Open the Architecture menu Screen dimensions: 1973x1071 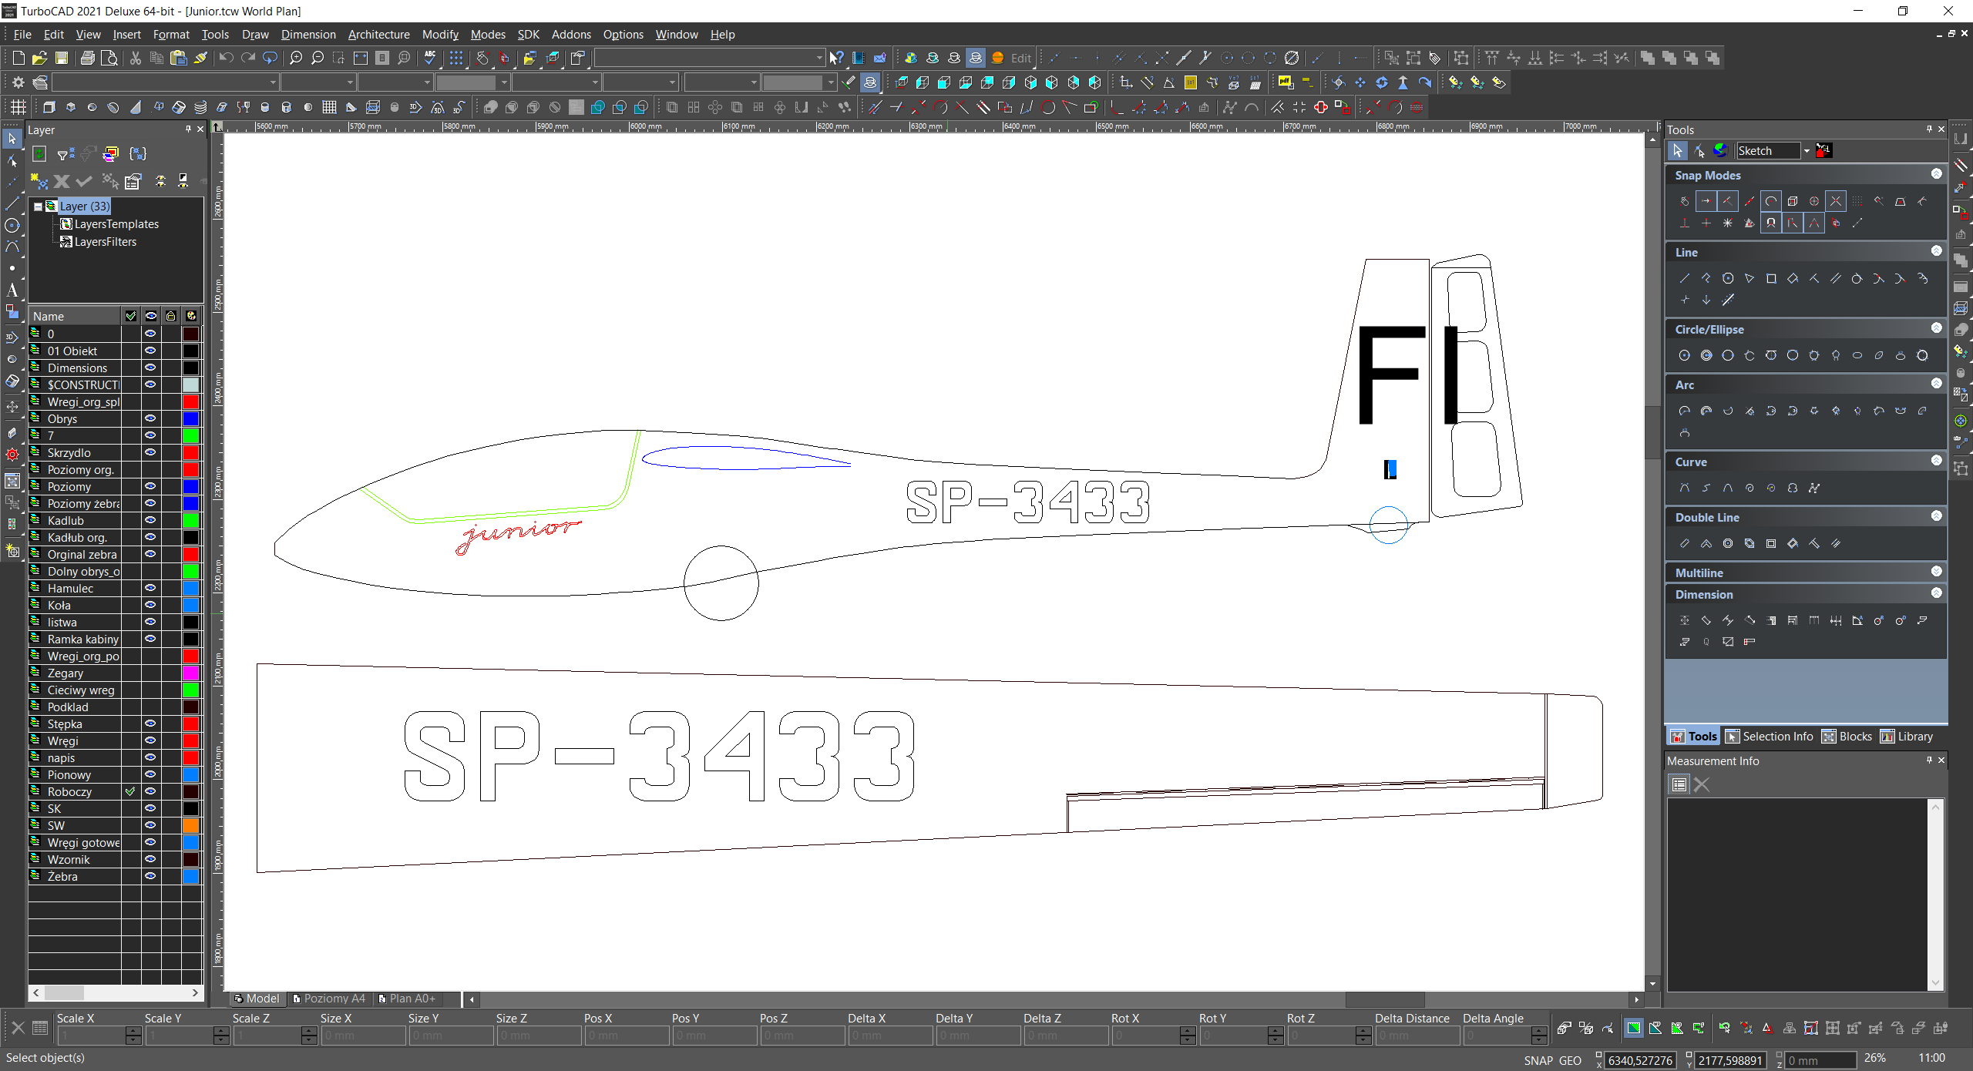pyautogui.click(x=378, y=35)
